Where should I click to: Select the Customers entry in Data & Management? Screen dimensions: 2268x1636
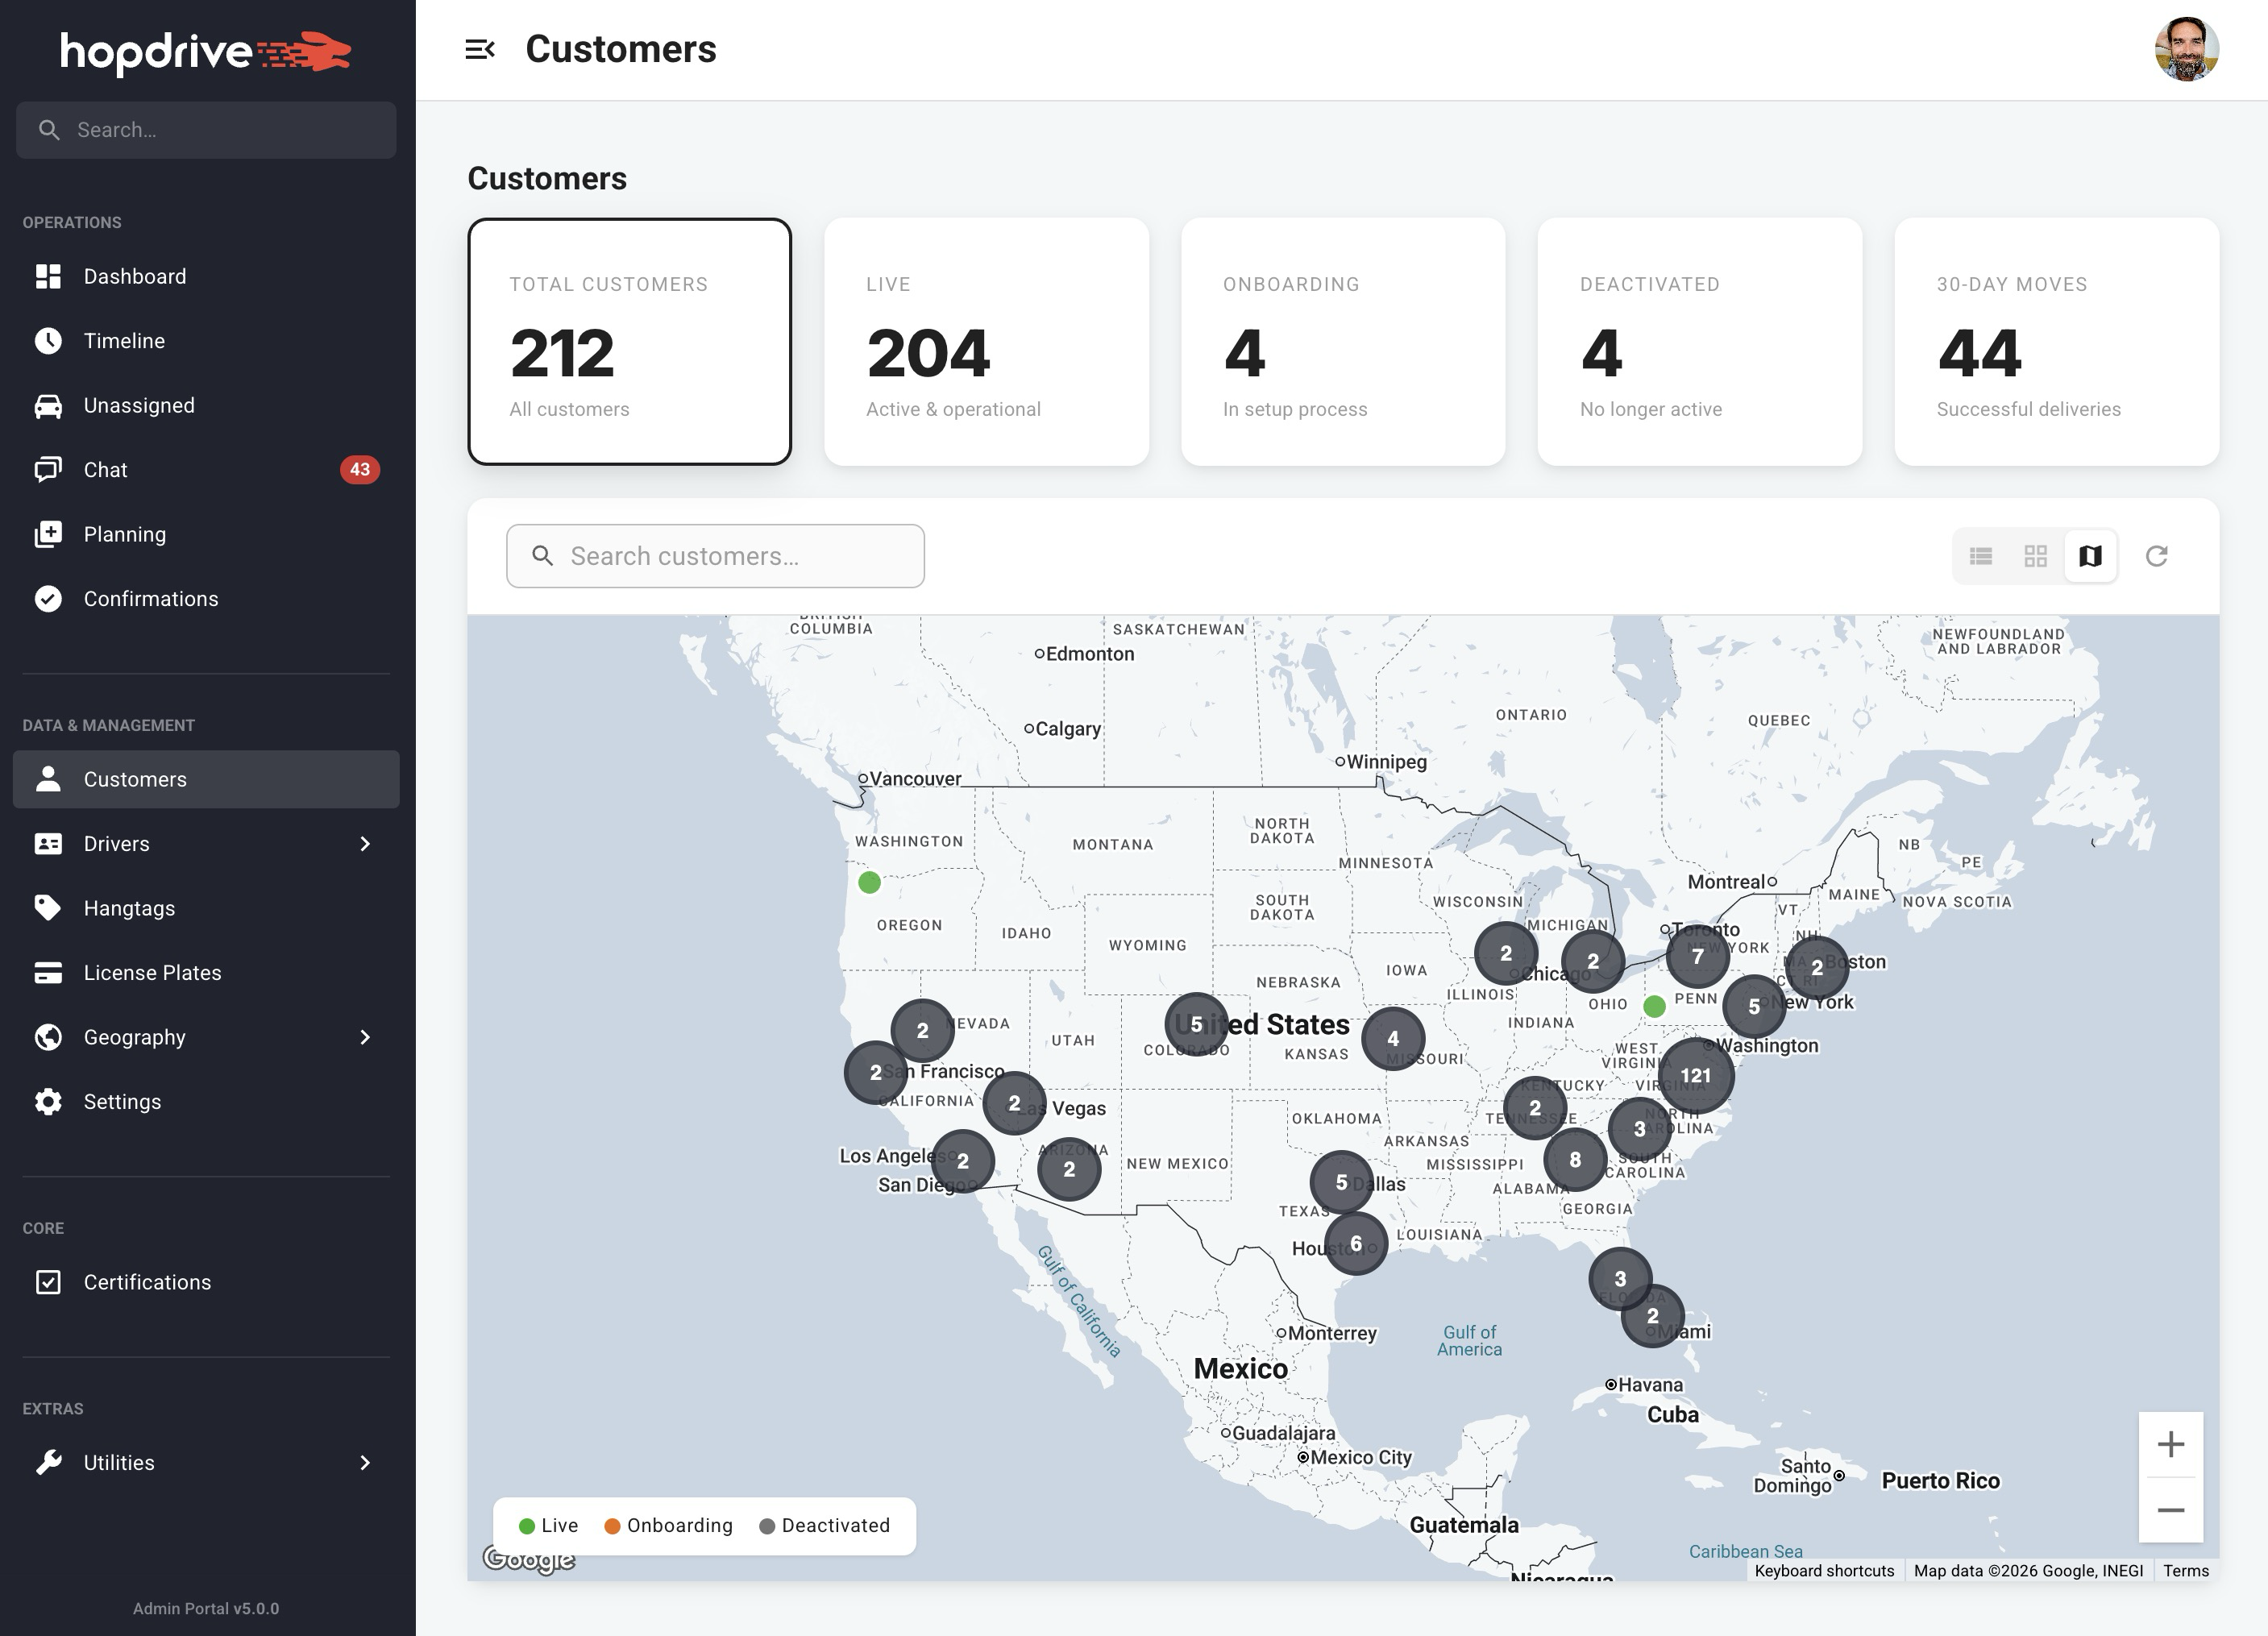(x=134, y=779)
